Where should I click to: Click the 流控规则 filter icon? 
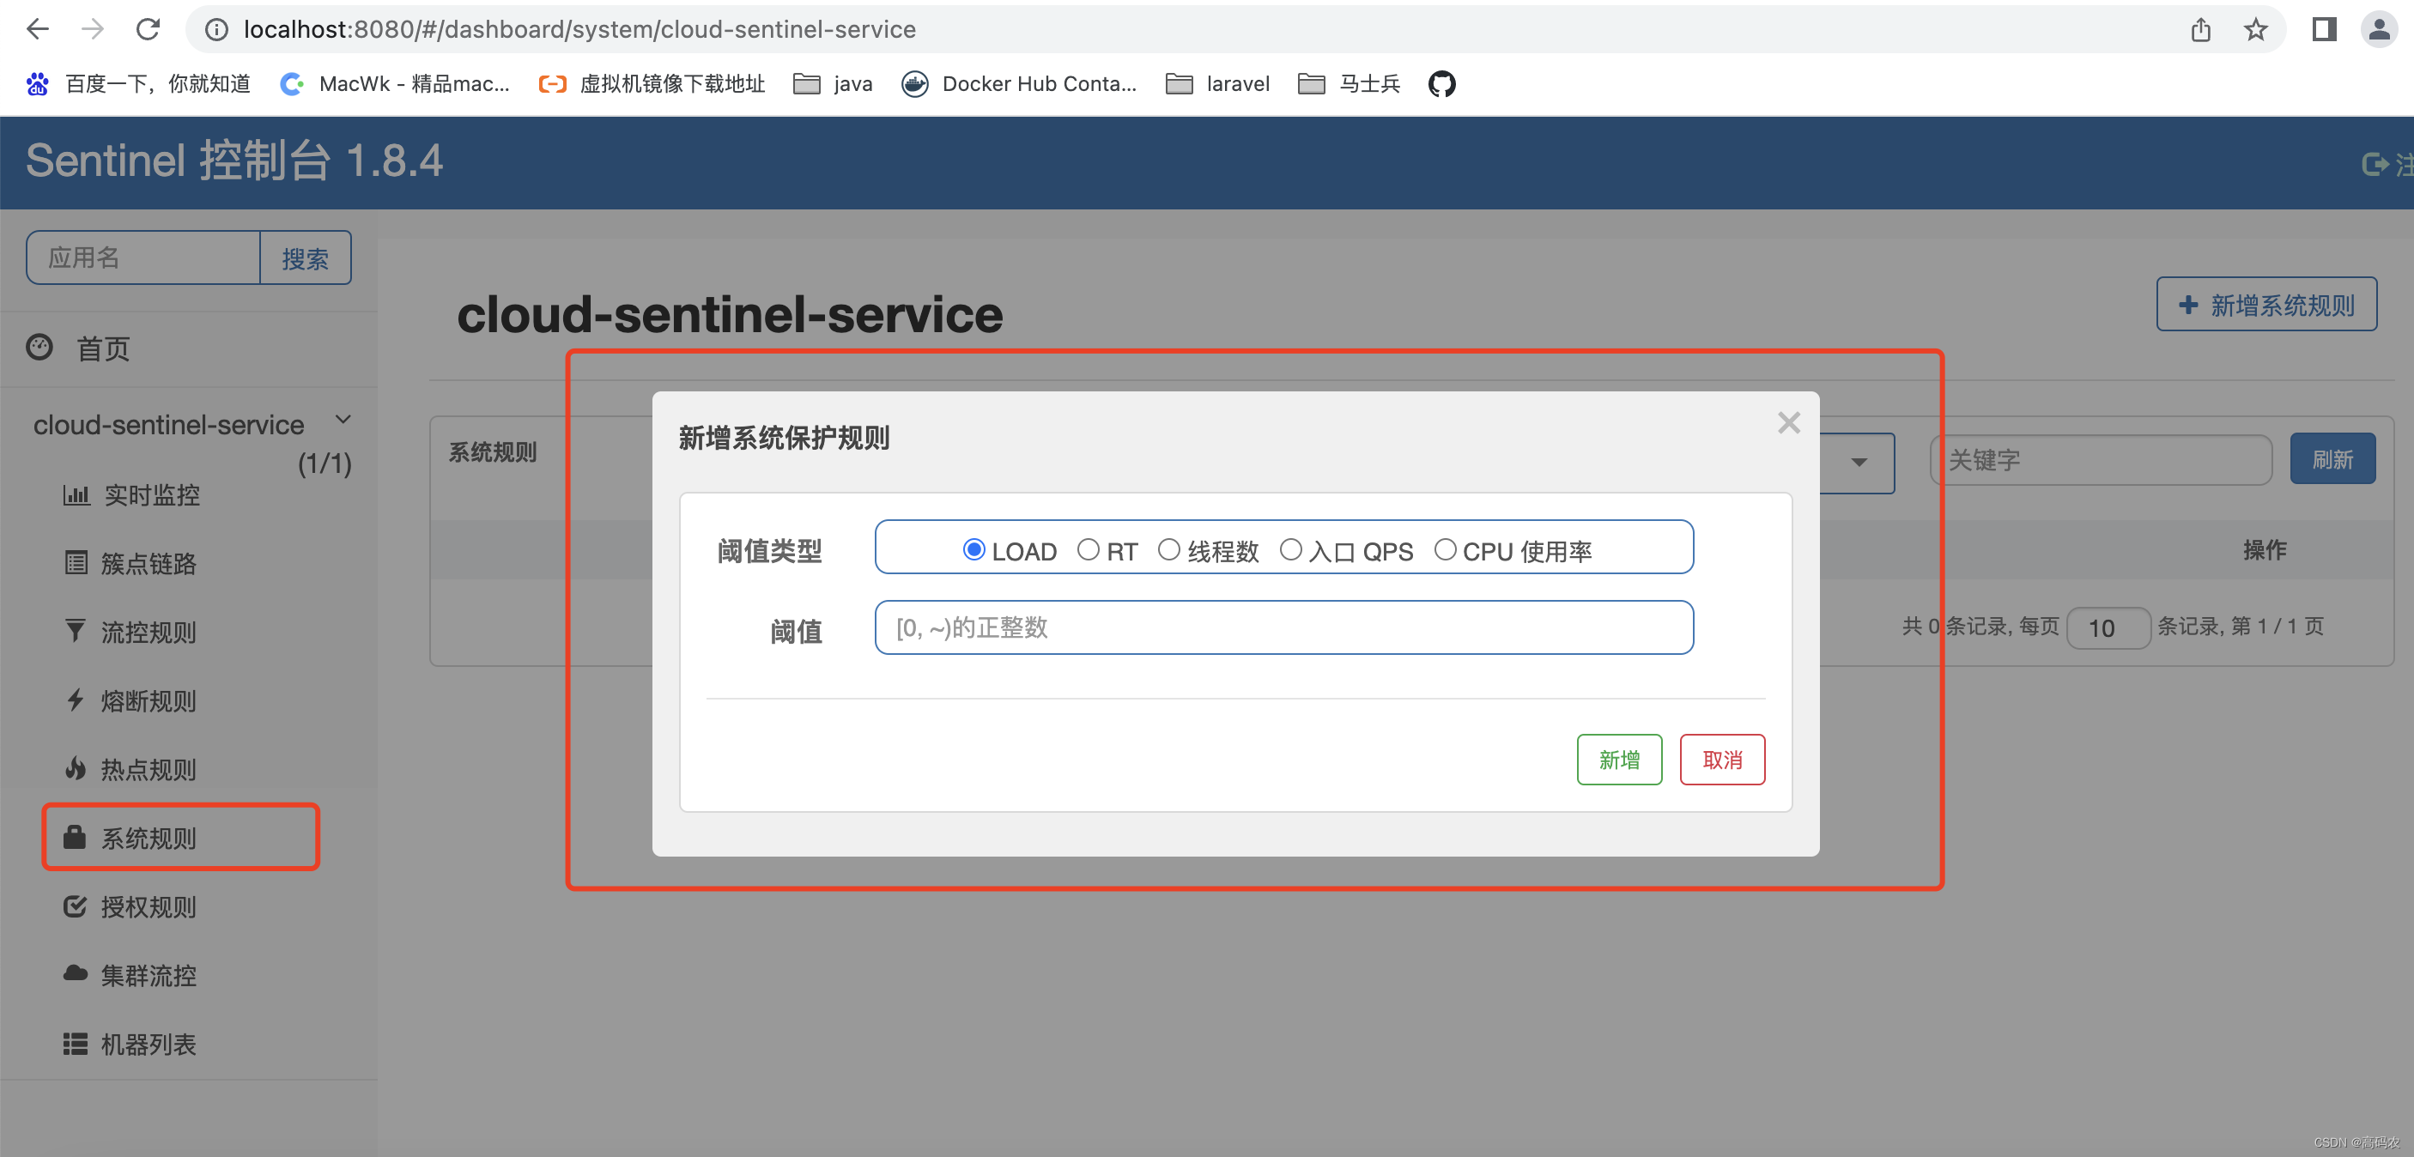point(75,631)
